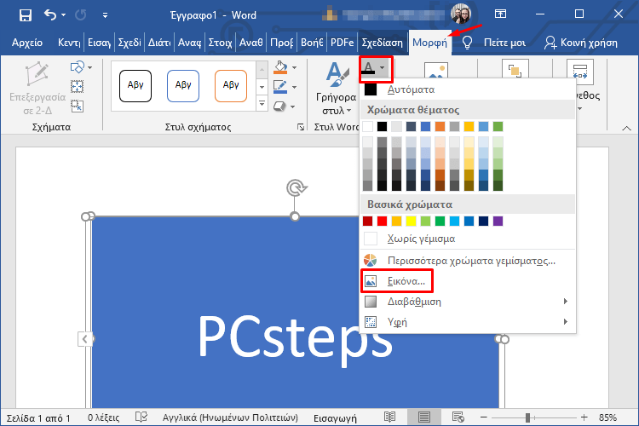Pick the red standard color swatch
Viewport: 639px width, 426px height.
point(382,221)
